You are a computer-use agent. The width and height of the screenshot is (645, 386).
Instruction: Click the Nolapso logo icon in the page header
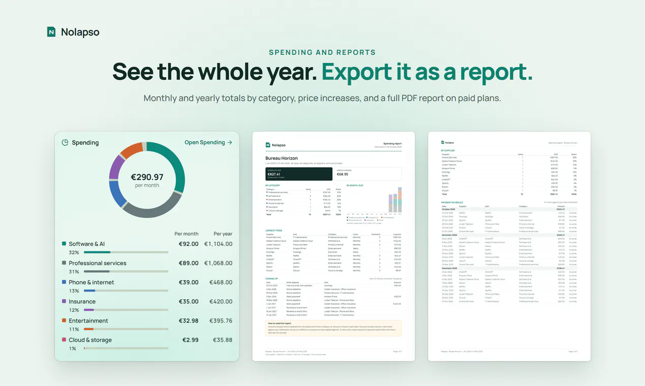point(51,32)
